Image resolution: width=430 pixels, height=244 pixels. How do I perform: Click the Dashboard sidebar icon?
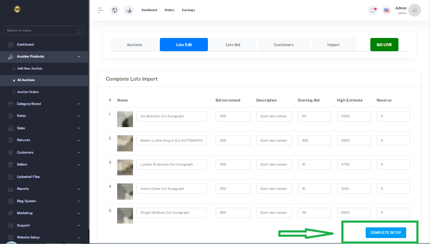[x=11, y=45]
